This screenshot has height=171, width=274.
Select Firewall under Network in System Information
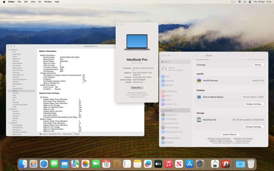click(x=15, y=111)
